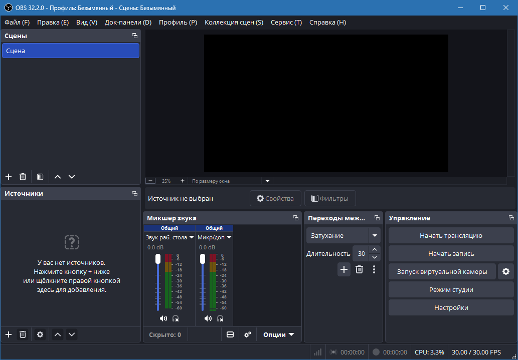Expand the Затухание transition dropdown
The width and height of the screenshot is (518, 360).
375,236
